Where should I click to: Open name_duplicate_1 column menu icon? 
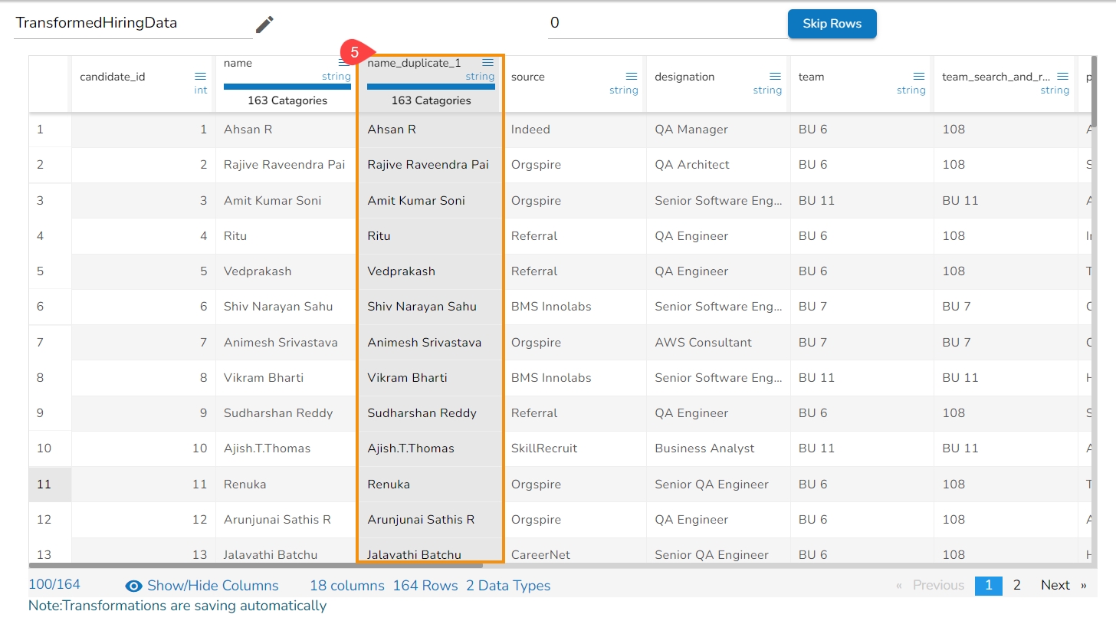[x=487, y=63]
